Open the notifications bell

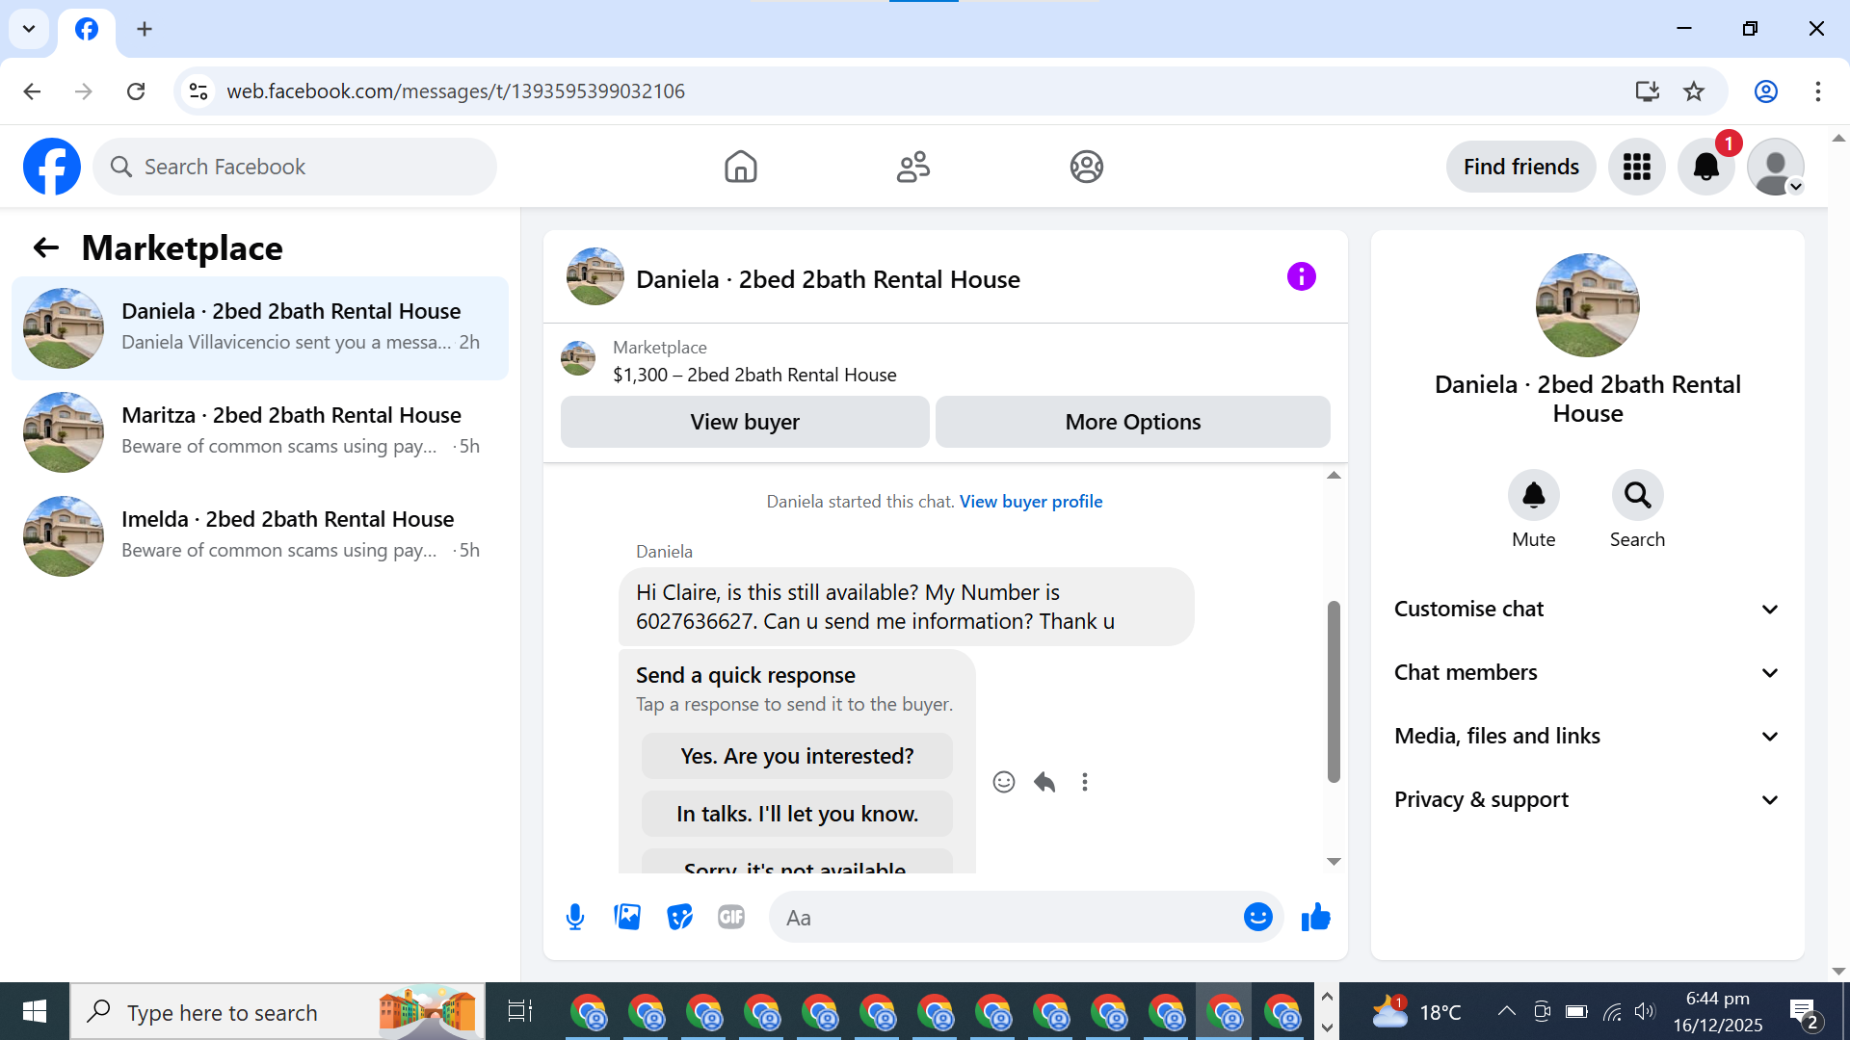pyautogui.click(x=1705, y=167)
